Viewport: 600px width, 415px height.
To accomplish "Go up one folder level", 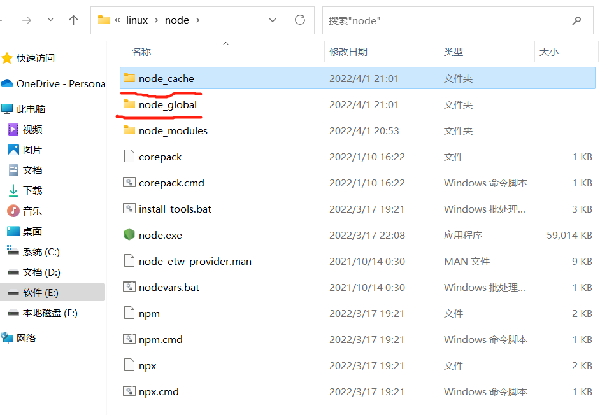I will point(73,20).
